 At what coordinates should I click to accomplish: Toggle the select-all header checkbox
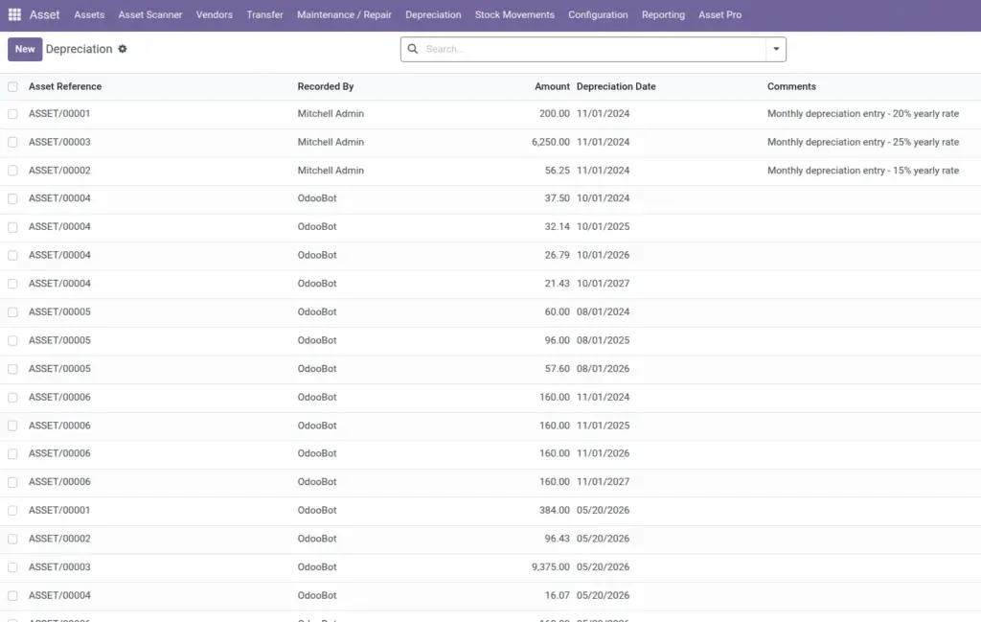pyautogui.click(x=12, y=87)
